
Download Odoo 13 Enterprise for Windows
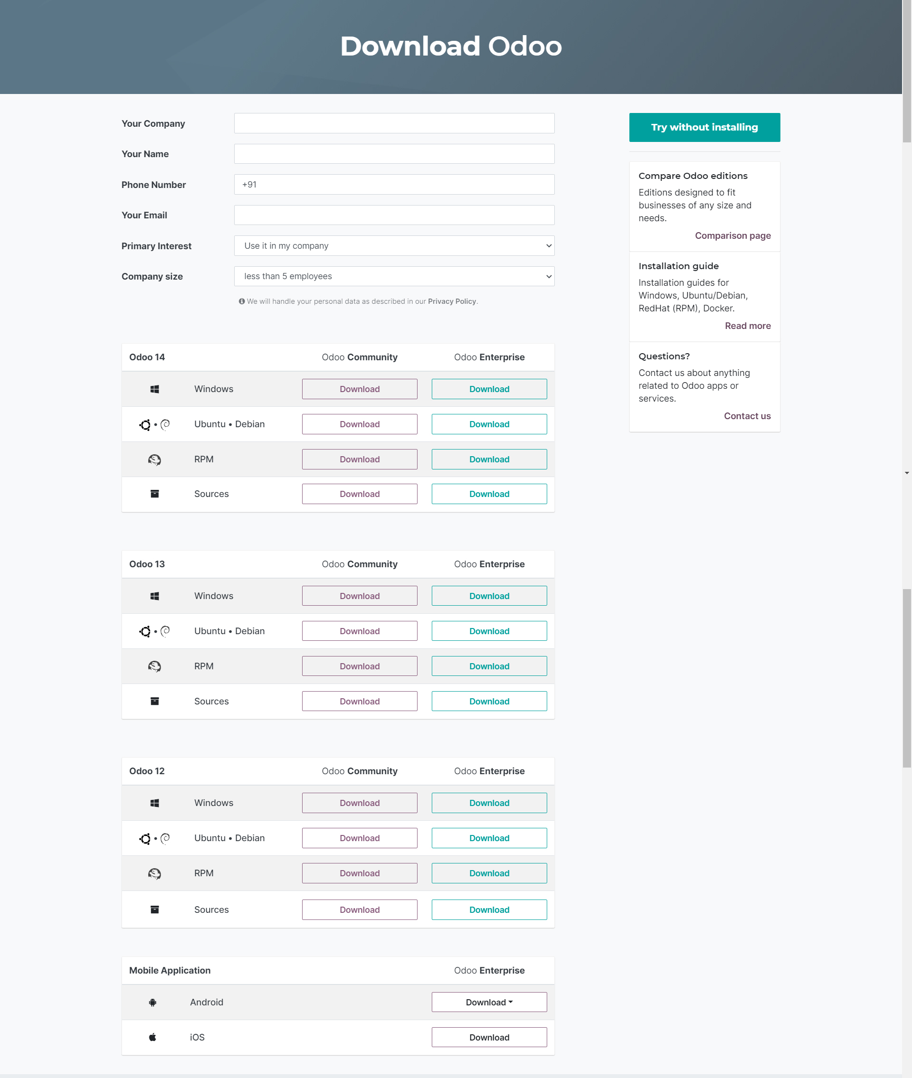click(x=489, y=596)
